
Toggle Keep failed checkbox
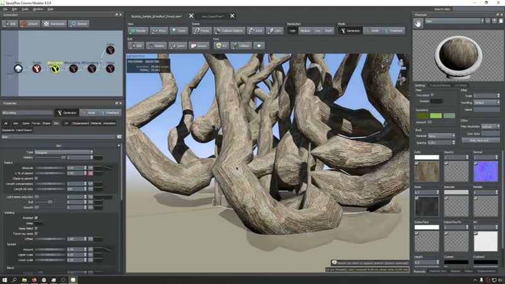pos(36,228)
